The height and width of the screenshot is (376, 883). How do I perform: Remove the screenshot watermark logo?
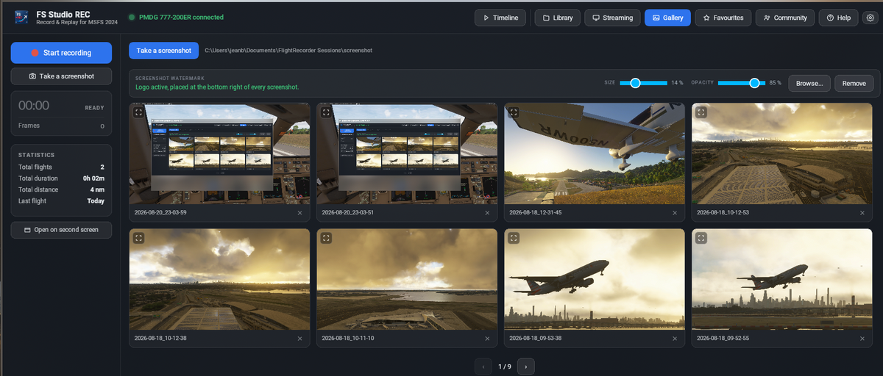854,83
